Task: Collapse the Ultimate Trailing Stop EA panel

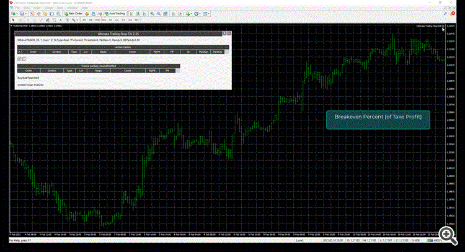Action: [224, 34]
